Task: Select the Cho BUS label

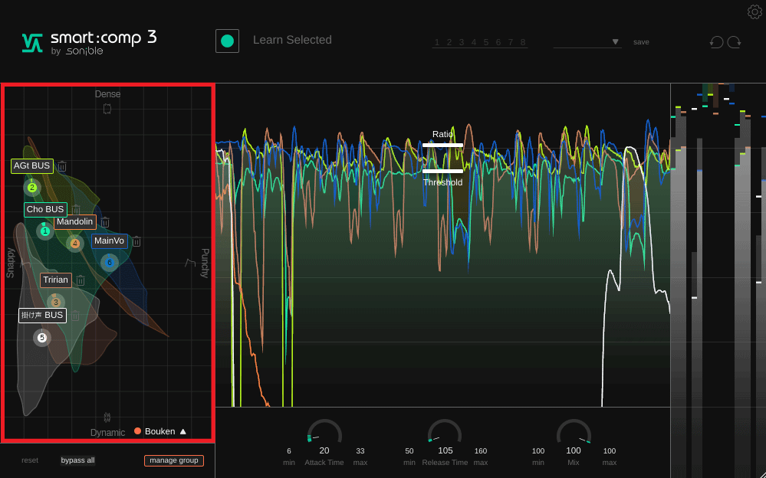Action: point(45,209)
